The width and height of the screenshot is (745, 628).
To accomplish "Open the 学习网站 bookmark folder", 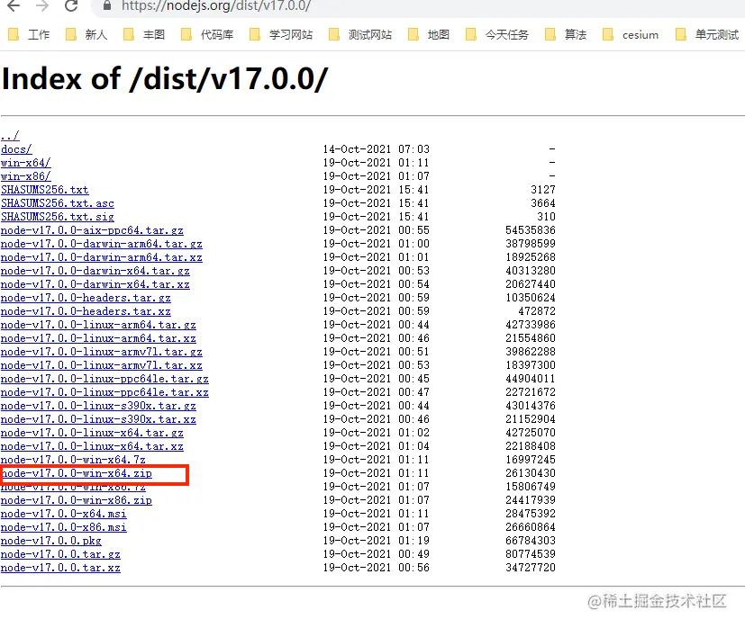I will (x=281, y=35).
